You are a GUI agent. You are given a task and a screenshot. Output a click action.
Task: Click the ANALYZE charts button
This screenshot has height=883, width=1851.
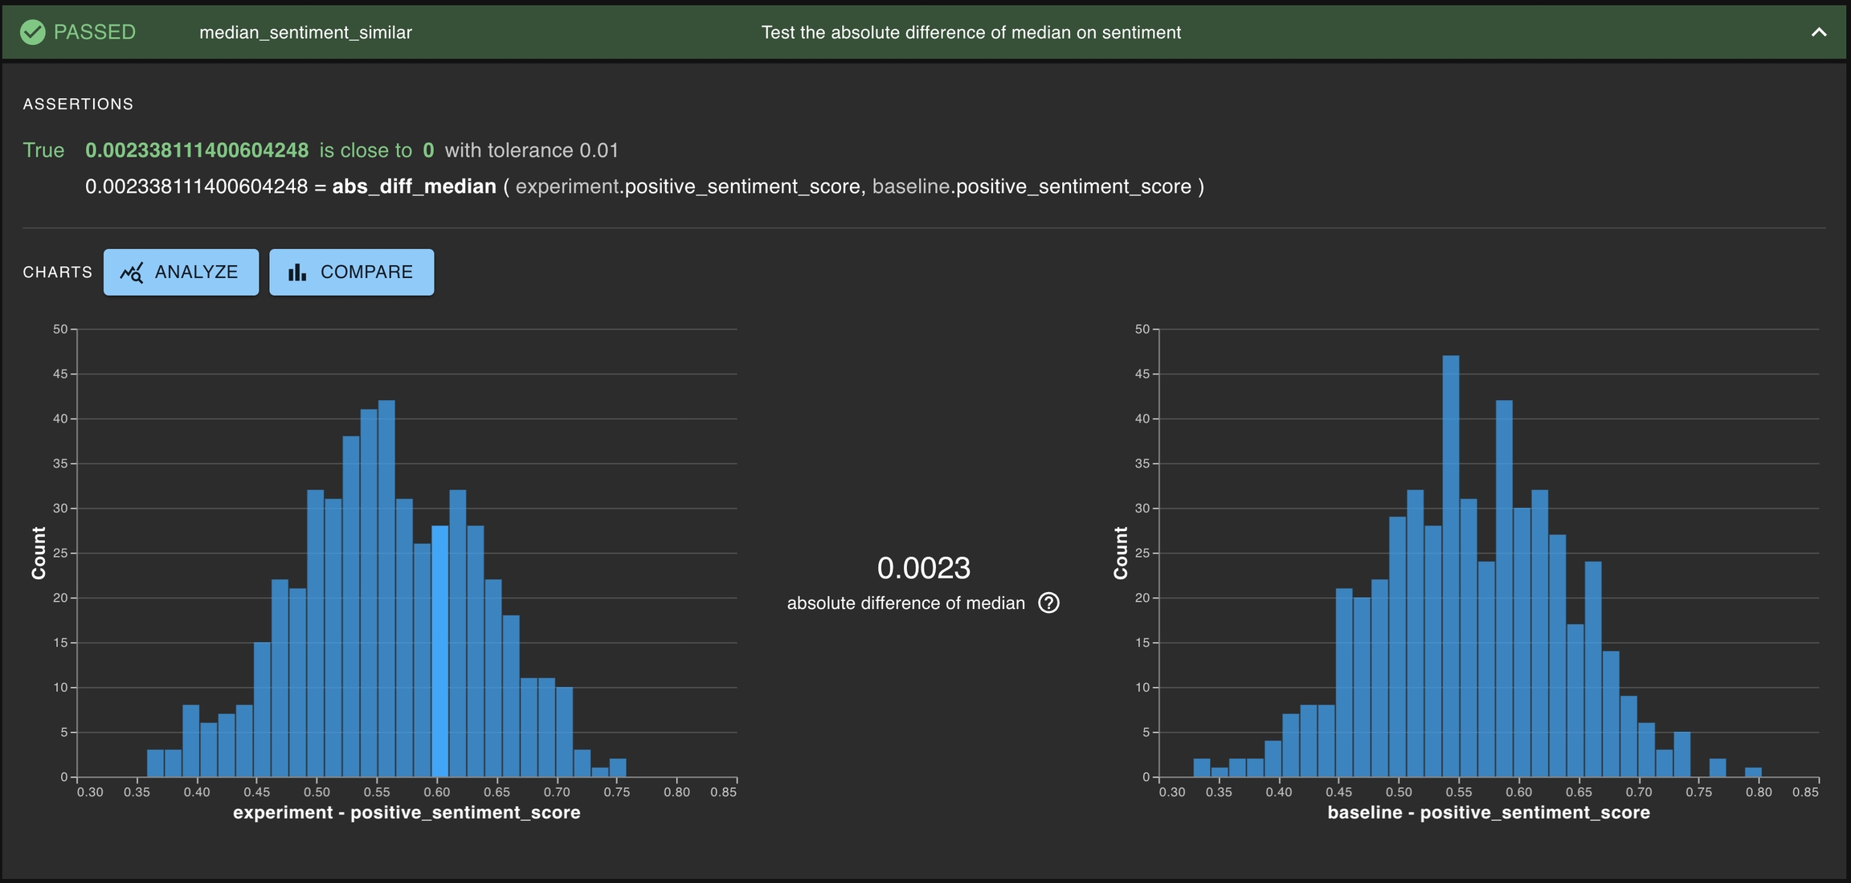(x=181, y=272)
